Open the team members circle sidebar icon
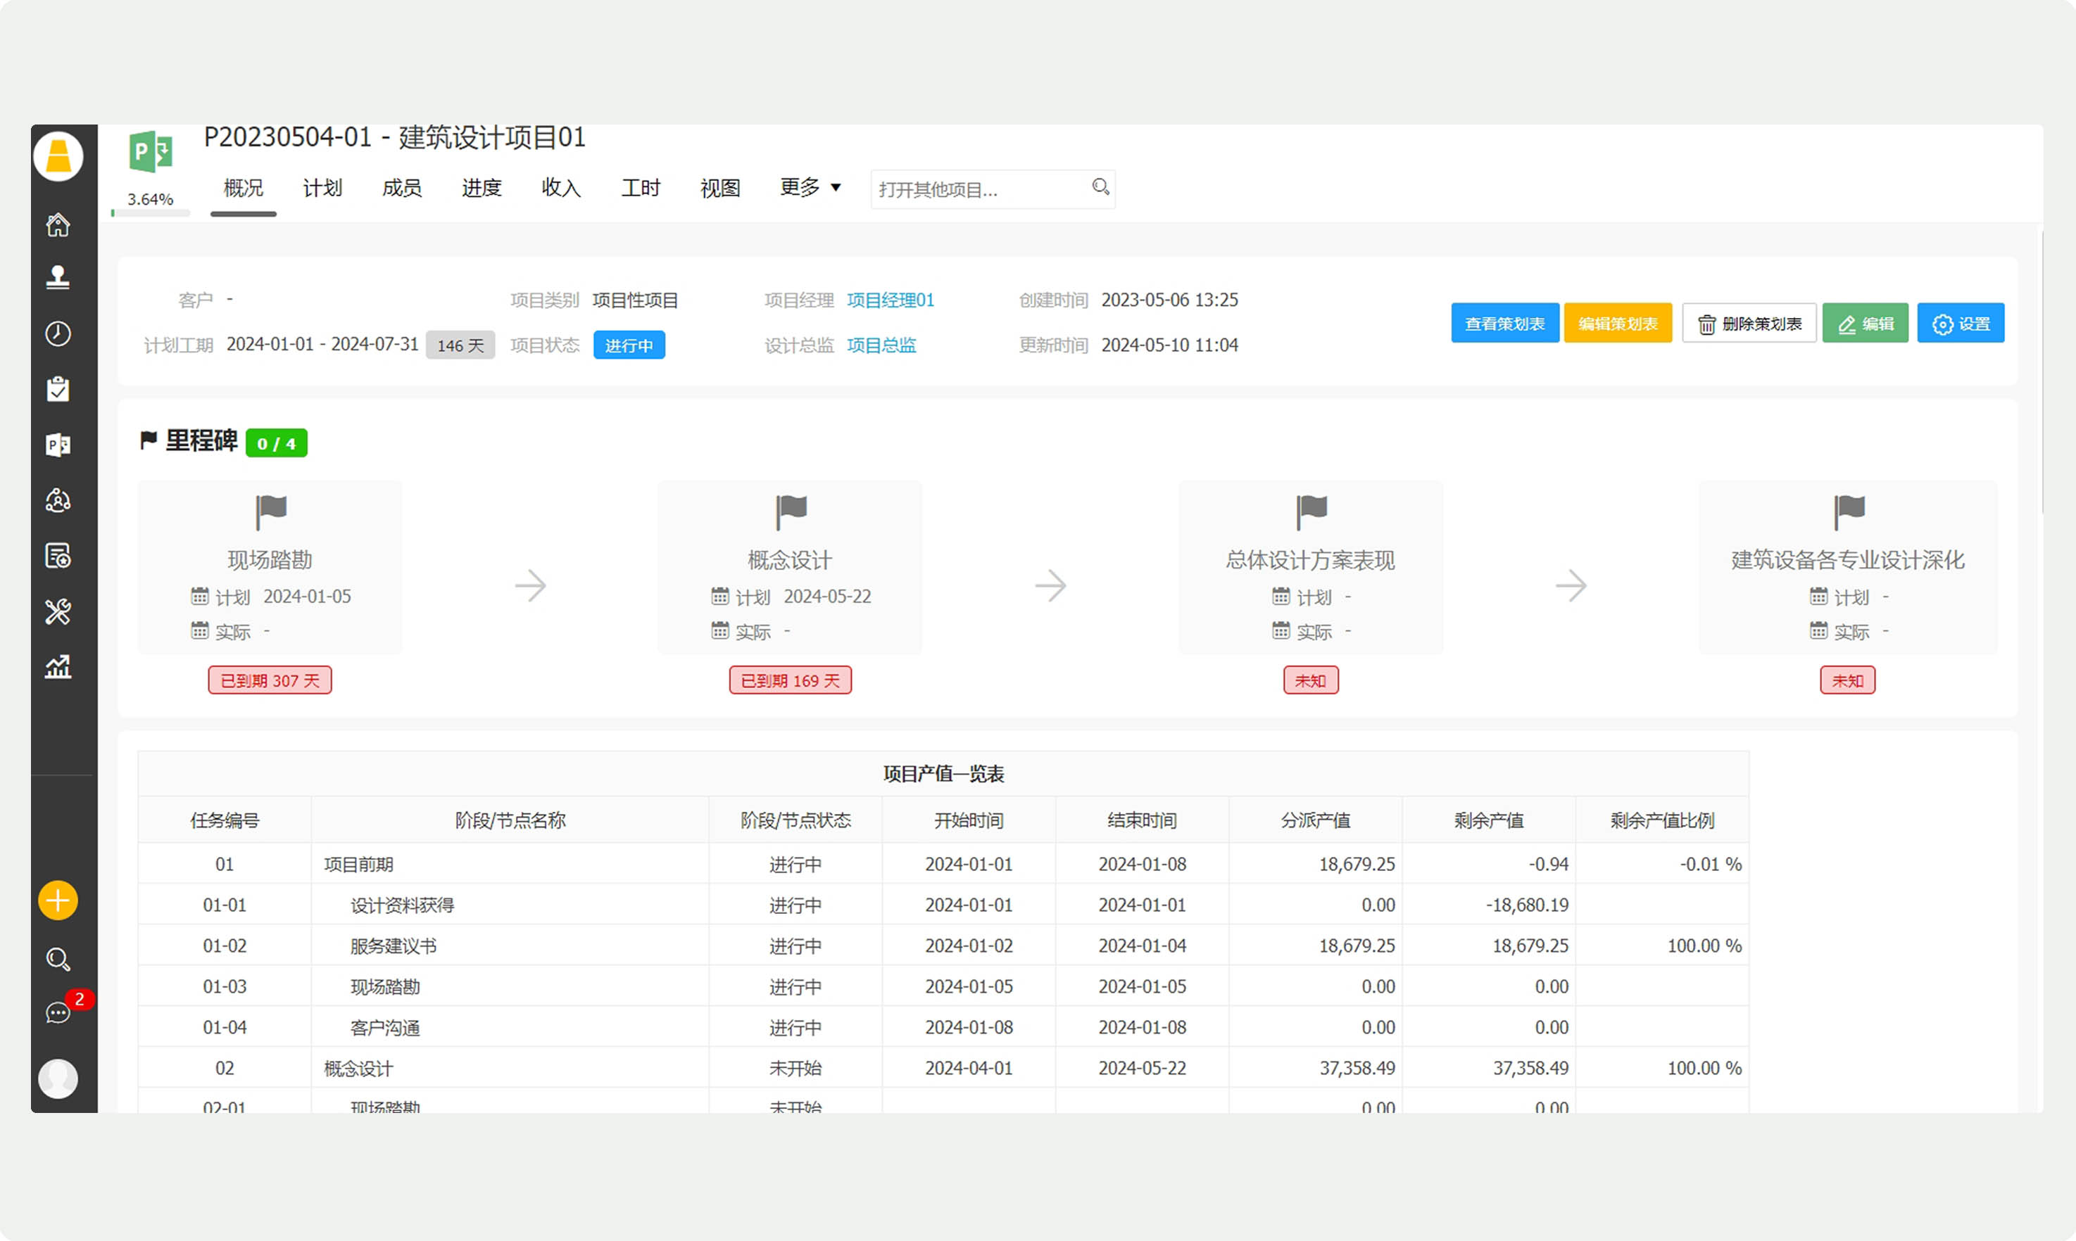Image resolution: width=2076 pixels, height=1241 pixels. [x=58, y=500]
